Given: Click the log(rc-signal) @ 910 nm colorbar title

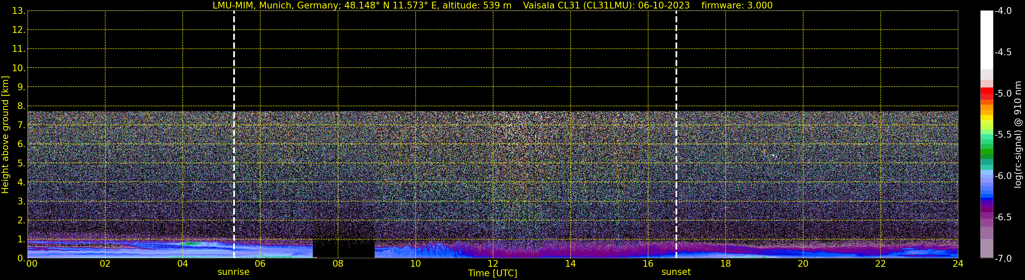Looking at the screenshot, I should pos(1018,135).
